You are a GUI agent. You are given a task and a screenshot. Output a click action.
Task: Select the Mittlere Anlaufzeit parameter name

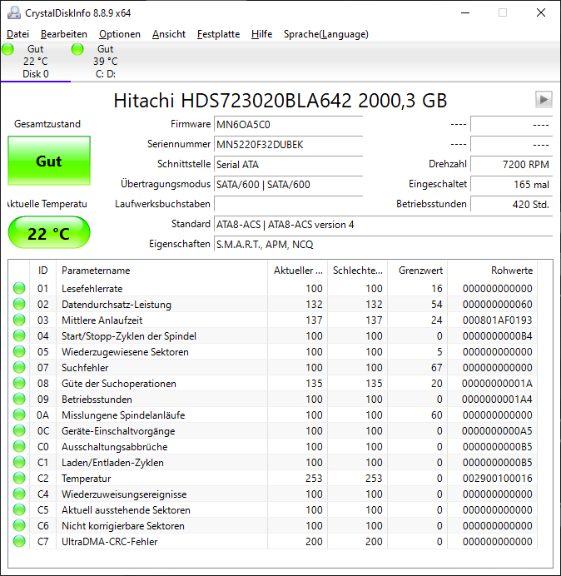102,320
